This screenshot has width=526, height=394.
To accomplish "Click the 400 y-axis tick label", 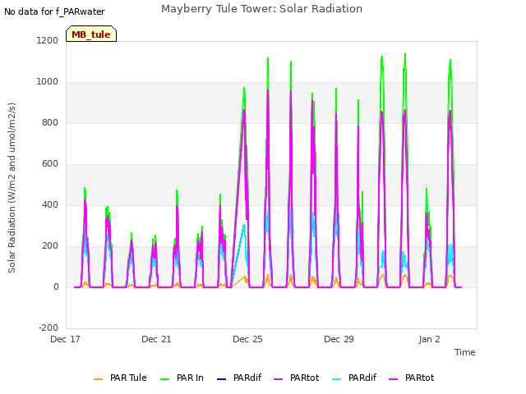I will click(x=50, y=204).
